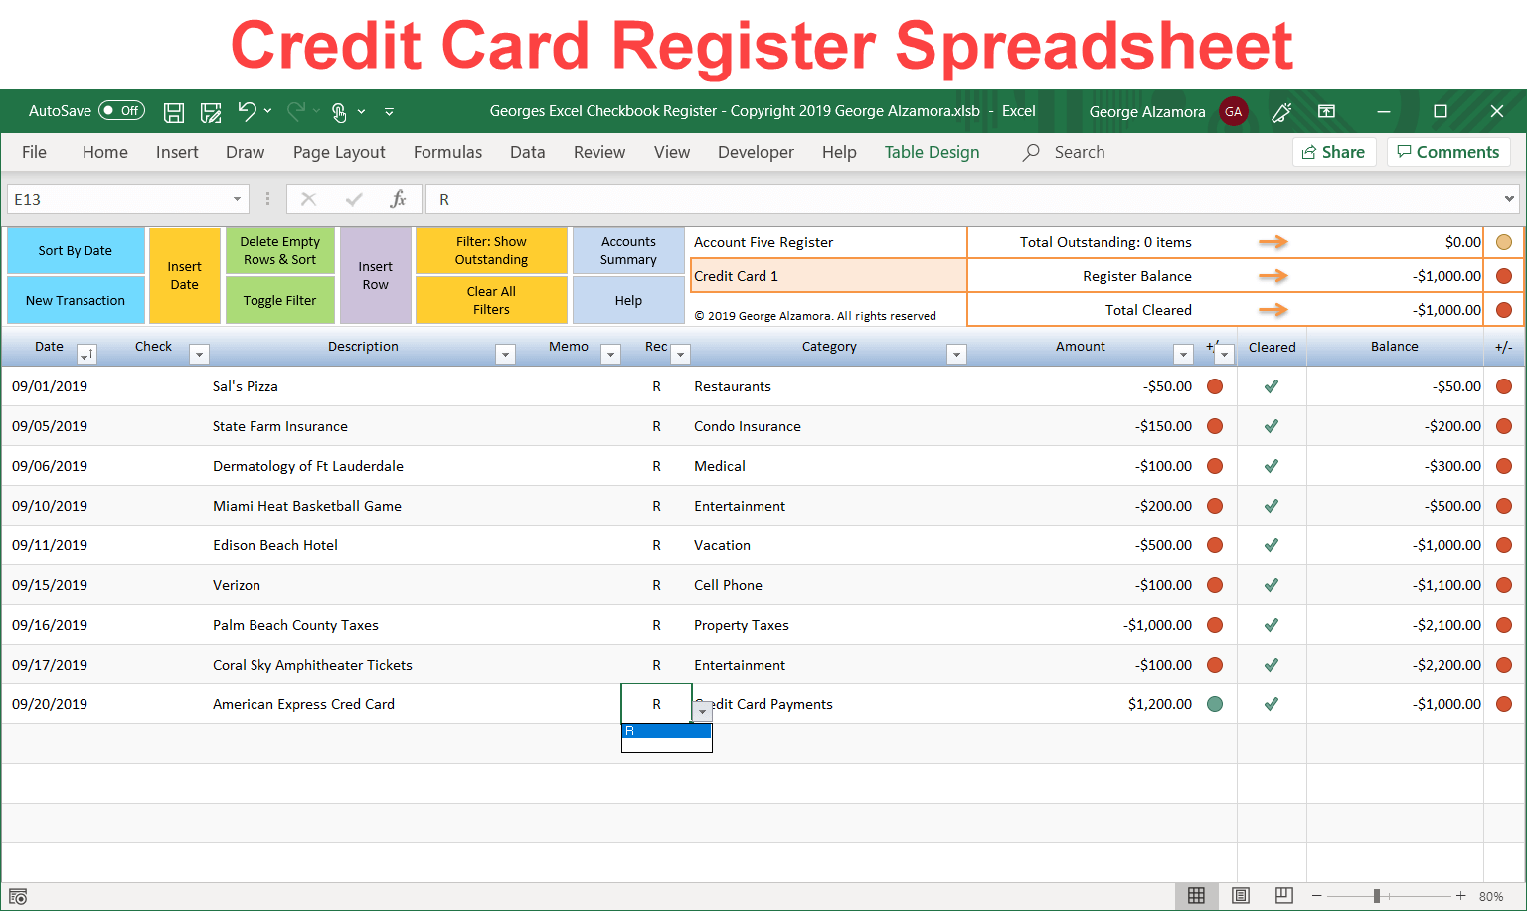Click the Touch/Mouse mode icon
This screenshot has width=1527, height=911.
pos(339,112)
